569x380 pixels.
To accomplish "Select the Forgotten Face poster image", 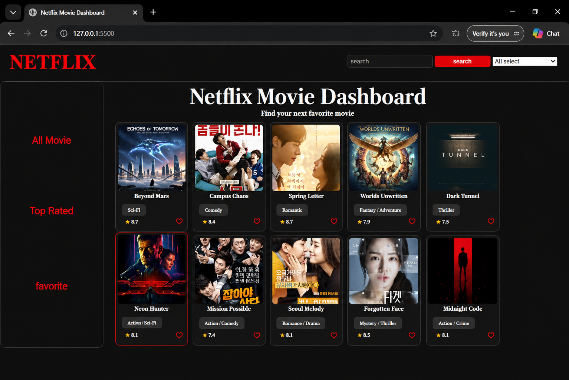I will (384, 271).
